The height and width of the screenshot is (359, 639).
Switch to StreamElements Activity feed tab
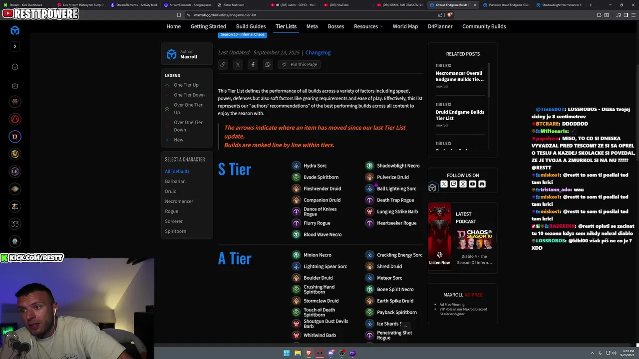tap(134, 5)
